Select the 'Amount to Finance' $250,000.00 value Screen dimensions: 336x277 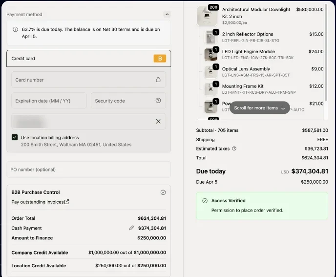point(151,238)
